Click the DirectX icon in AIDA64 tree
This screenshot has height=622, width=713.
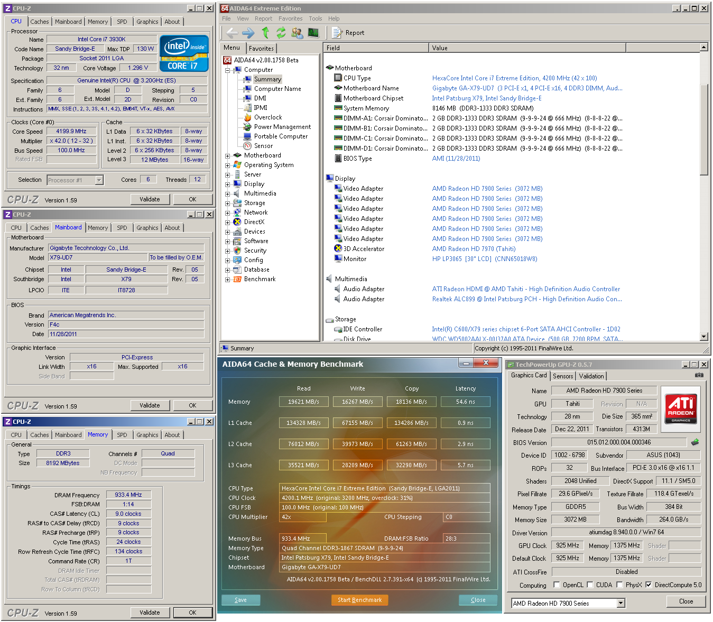(237, 222)
